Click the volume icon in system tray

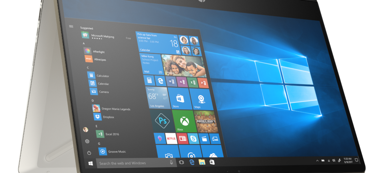click(334, 160)
